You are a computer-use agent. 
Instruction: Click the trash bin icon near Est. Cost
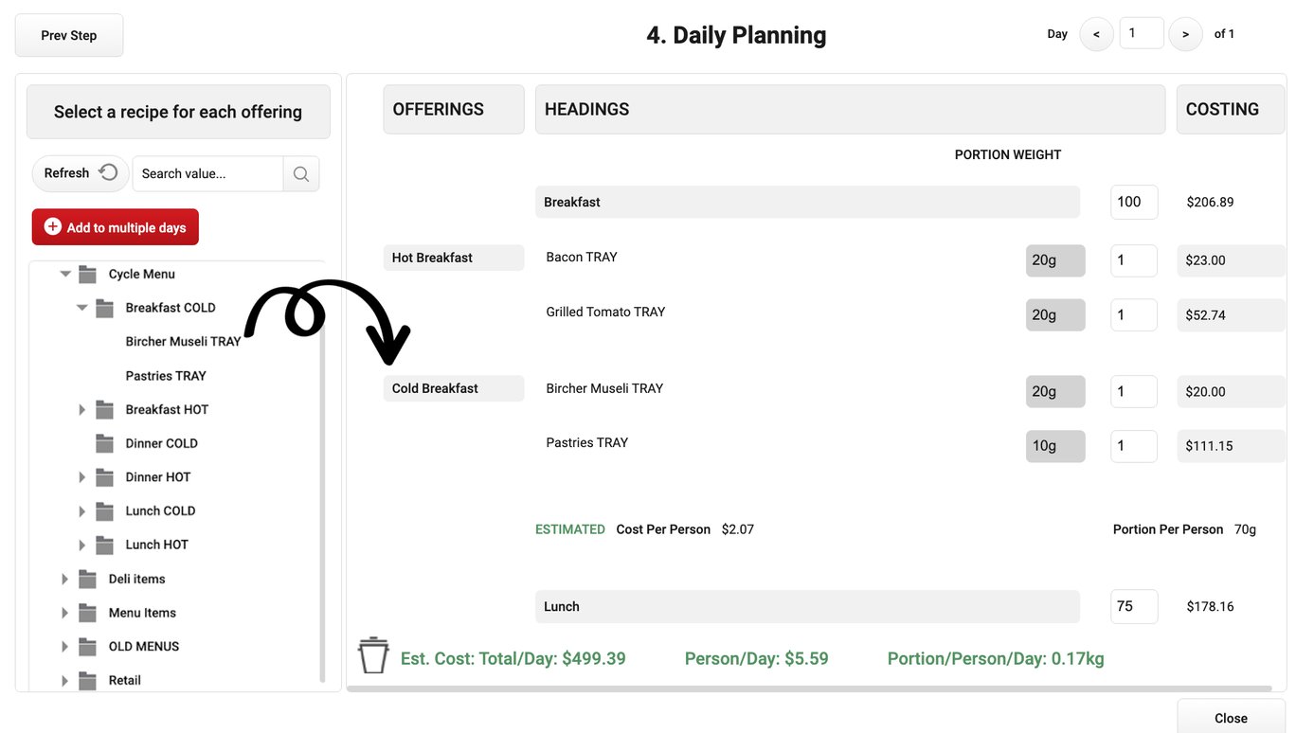tap(372, 654)
